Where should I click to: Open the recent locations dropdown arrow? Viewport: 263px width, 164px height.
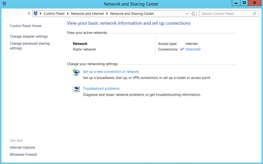[x=23, y=14]
